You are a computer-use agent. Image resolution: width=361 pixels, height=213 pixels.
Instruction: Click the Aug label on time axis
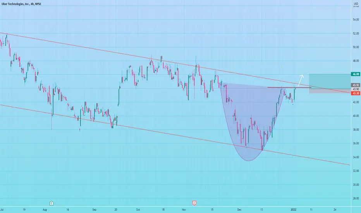point(45,210)
